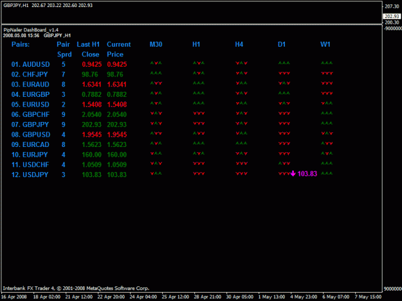Click EURAUD M30 arrow indicators
Screen dimensions: 402x301
[x=156, y=83]
